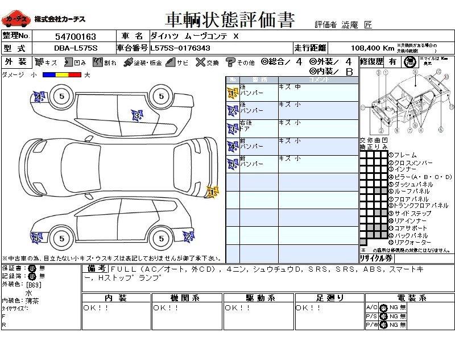Click ④ピラー(A・B・C・D) in the repair list

tap(420, 177)
